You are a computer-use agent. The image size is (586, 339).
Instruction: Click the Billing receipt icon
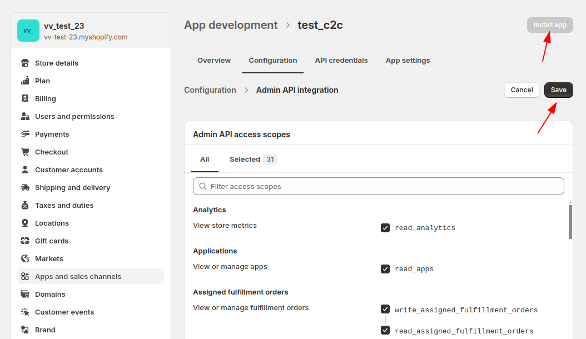(x=25, y=99)
